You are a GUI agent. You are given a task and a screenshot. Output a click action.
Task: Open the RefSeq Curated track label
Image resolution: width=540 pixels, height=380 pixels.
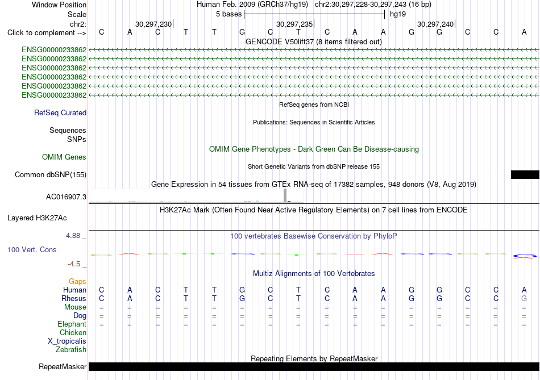coord(60,112)
